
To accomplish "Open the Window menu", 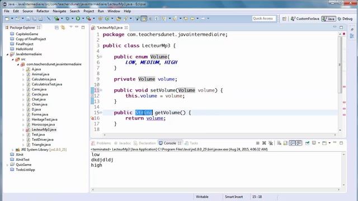I will point(114,11).
